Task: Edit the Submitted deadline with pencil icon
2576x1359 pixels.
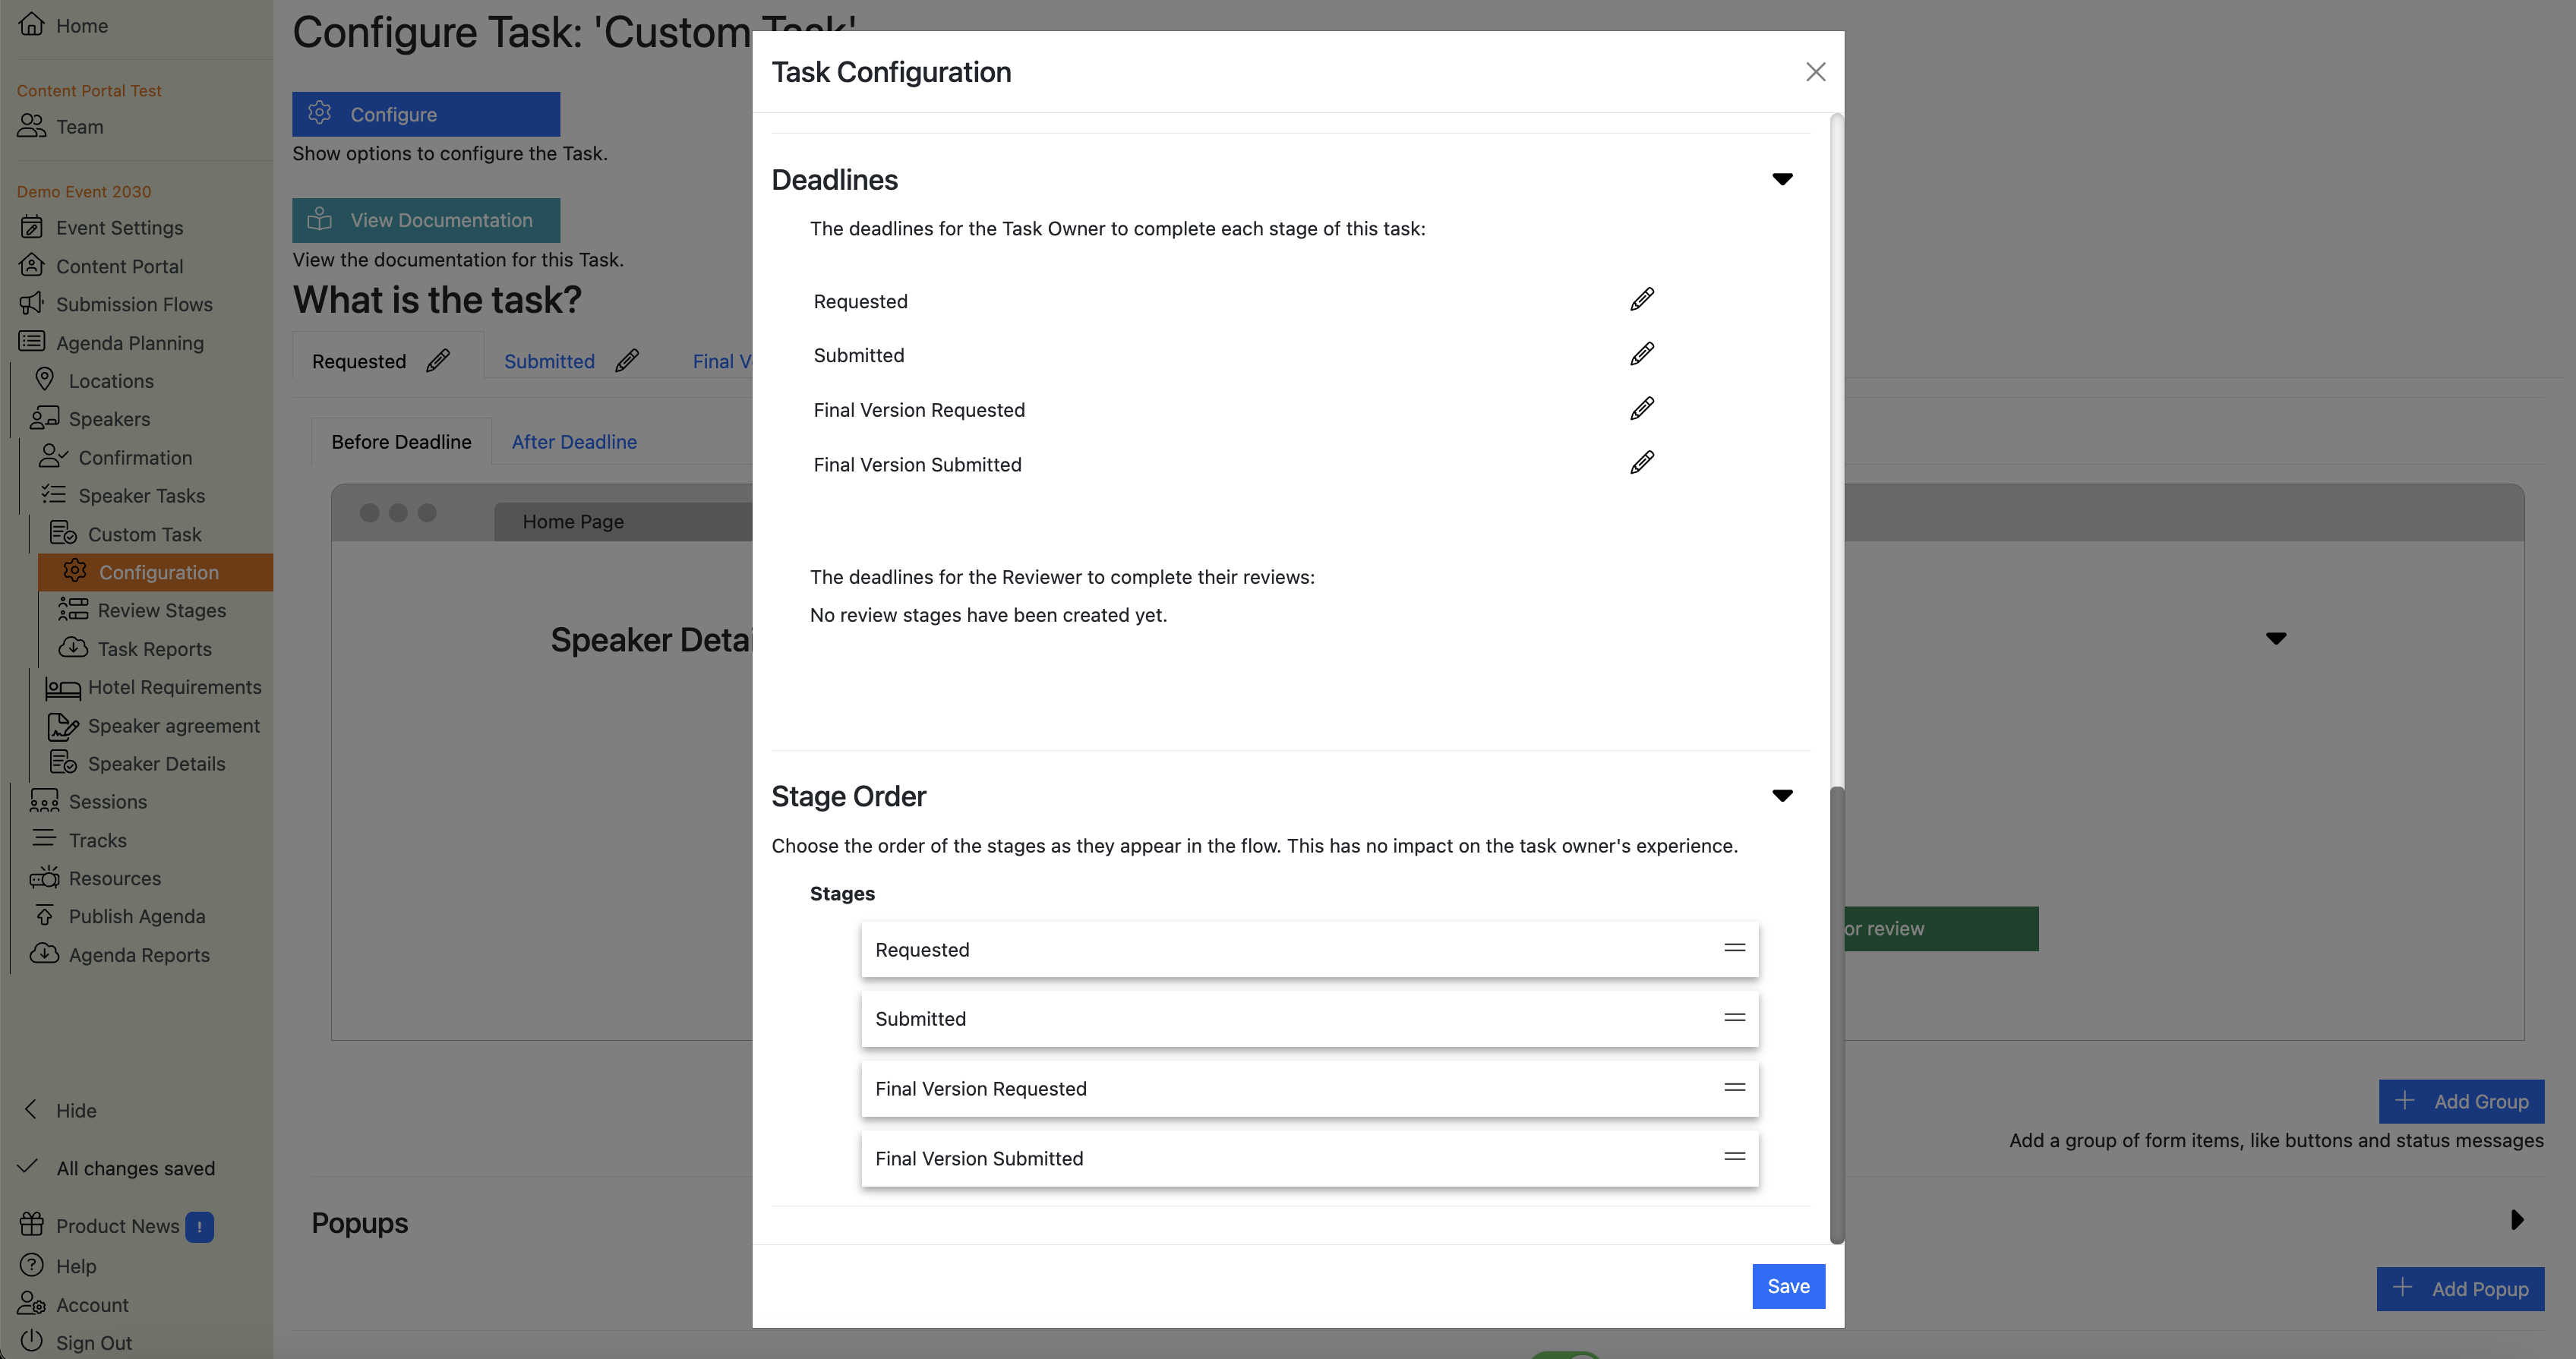Action: (x=1641, y=354)
